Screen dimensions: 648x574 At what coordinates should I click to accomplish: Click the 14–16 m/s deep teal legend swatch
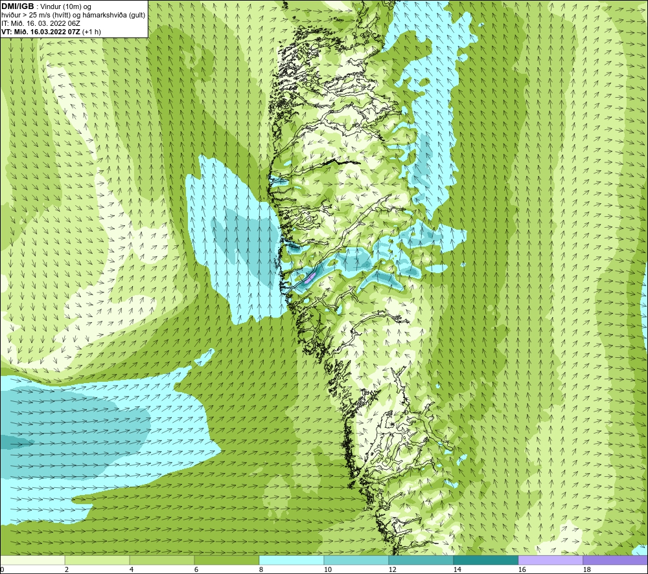pos(485,560)
